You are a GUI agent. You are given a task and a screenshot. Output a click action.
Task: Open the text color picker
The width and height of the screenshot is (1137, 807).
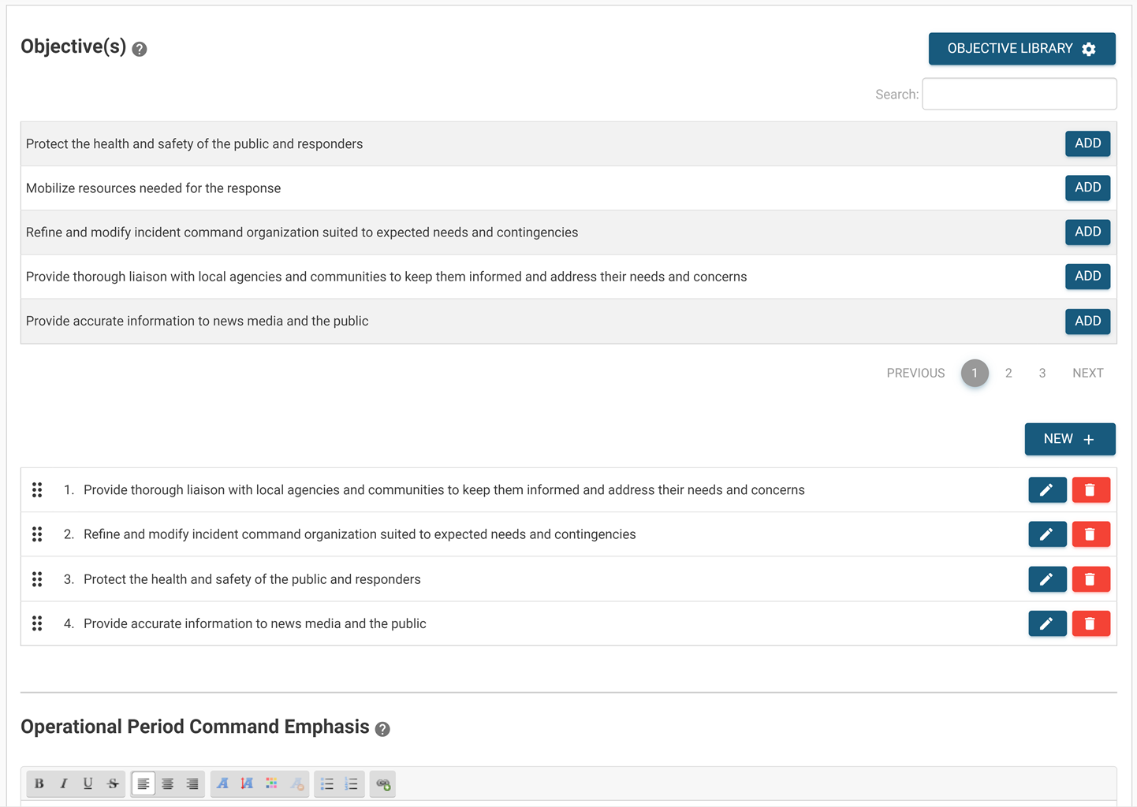(271, 783)
